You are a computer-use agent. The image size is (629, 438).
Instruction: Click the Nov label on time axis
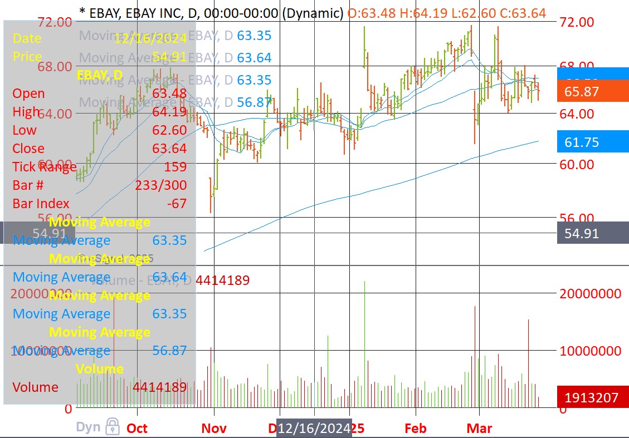[213, 429]
